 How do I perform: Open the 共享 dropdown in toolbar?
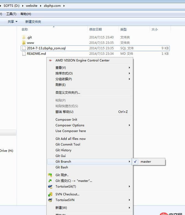[12, 21]
